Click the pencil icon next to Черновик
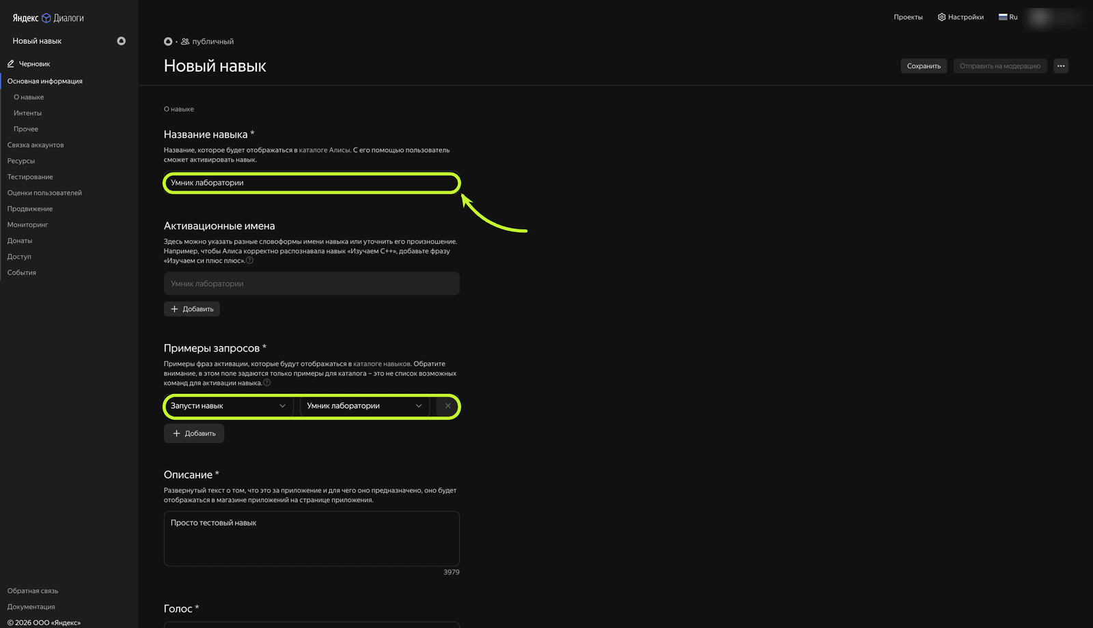Screen dimensions: 1093x628 (11, 64)
